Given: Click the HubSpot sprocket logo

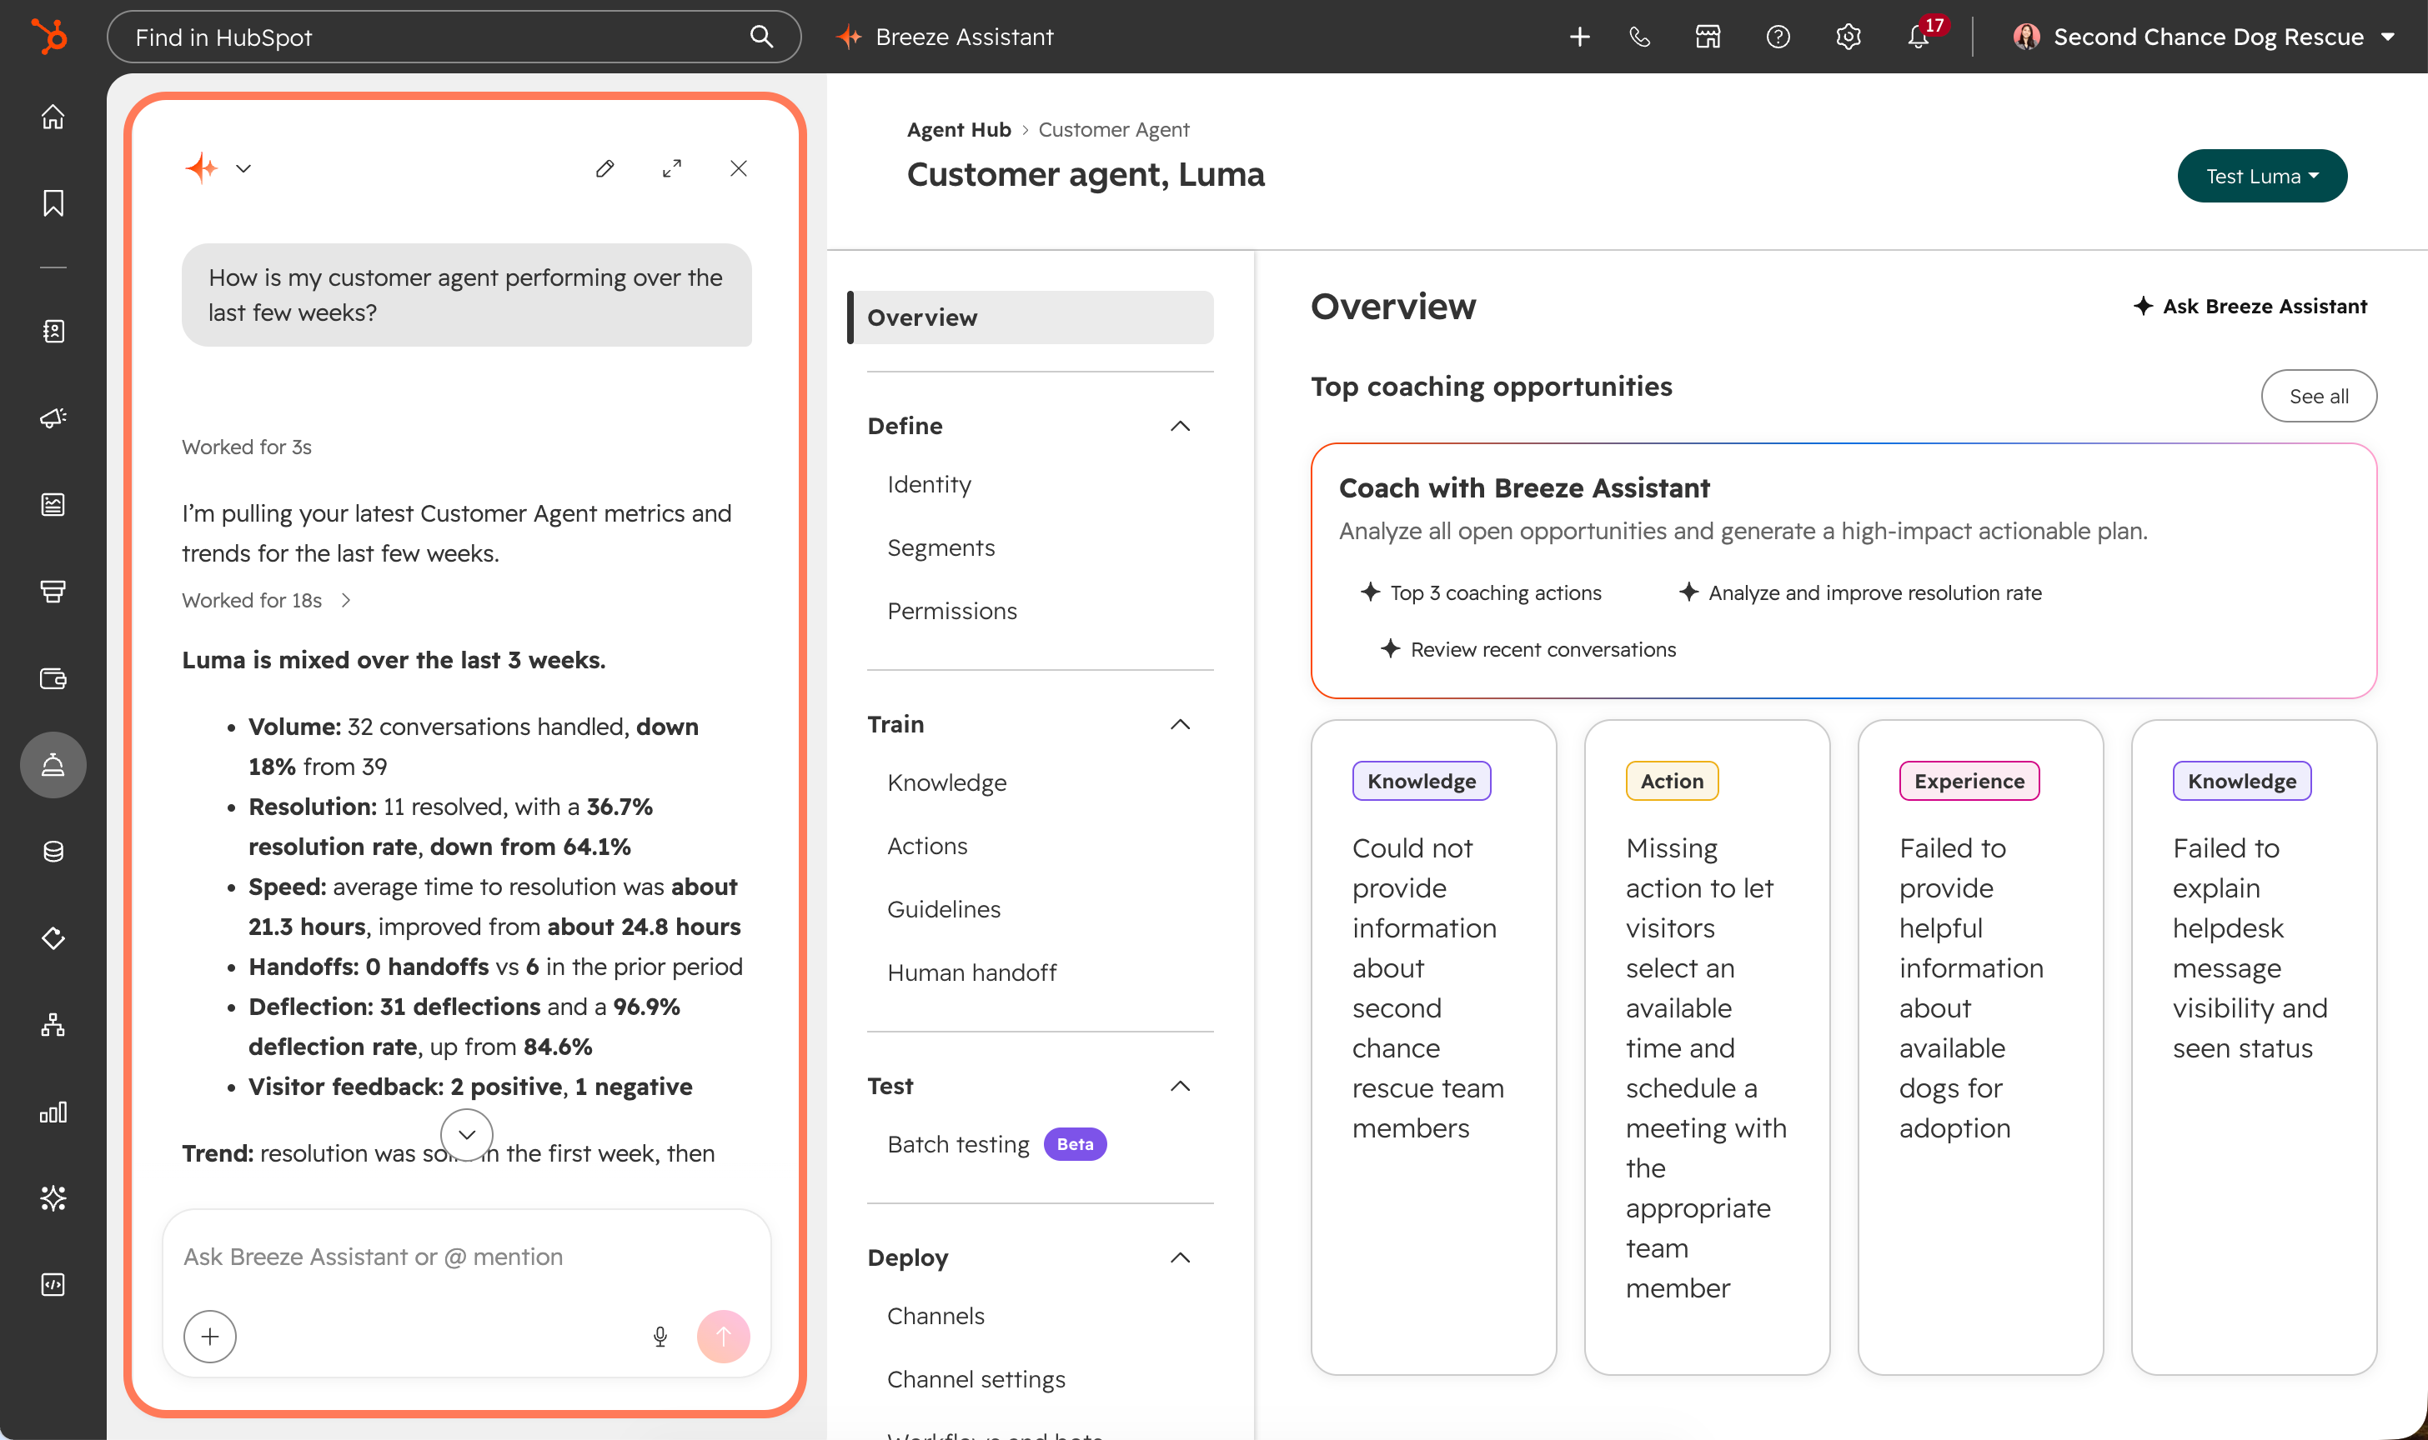Looking at the screenshot, I should click(x=49, y=37).
